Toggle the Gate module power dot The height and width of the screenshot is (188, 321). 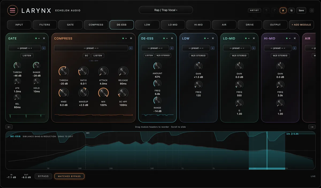(x=36, y=38)
